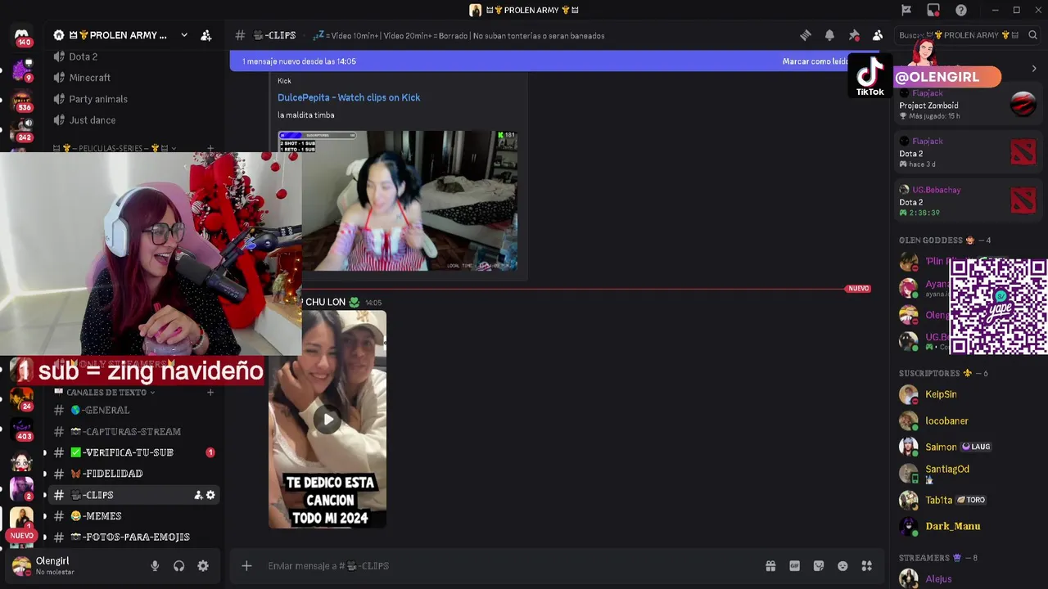Open server with 403 badge
Screen dimensions: 1048x589
click(x=22, y=429)
